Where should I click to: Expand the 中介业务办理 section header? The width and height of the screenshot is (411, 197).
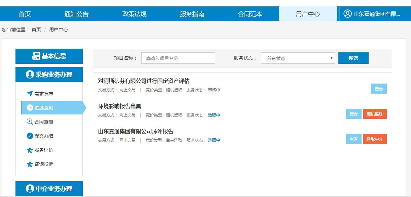pos(49,189)
